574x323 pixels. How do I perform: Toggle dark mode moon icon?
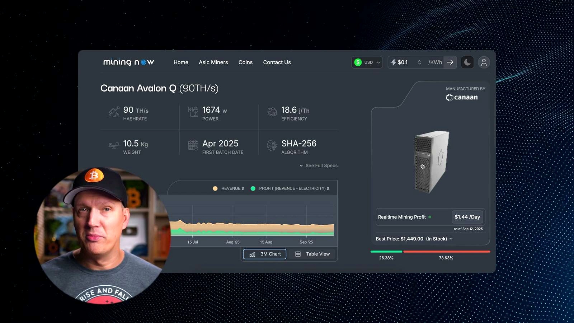(467, 62)
